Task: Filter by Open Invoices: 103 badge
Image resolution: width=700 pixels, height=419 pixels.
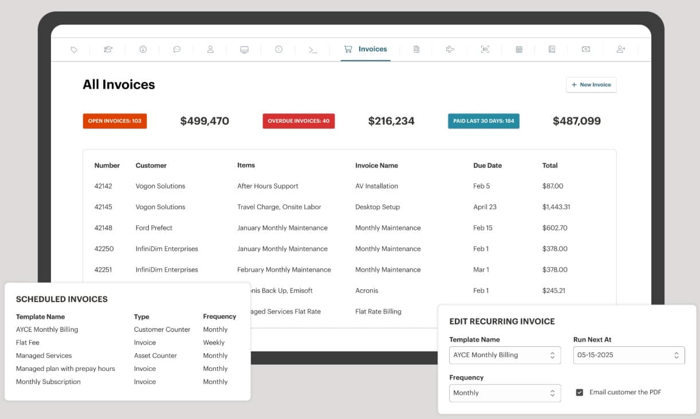Action: (x=115, y=121)
